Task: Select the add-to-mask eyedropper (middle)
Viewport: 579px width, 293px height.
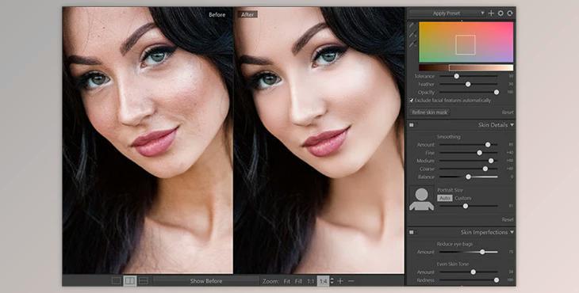Action: click(412, 35)
